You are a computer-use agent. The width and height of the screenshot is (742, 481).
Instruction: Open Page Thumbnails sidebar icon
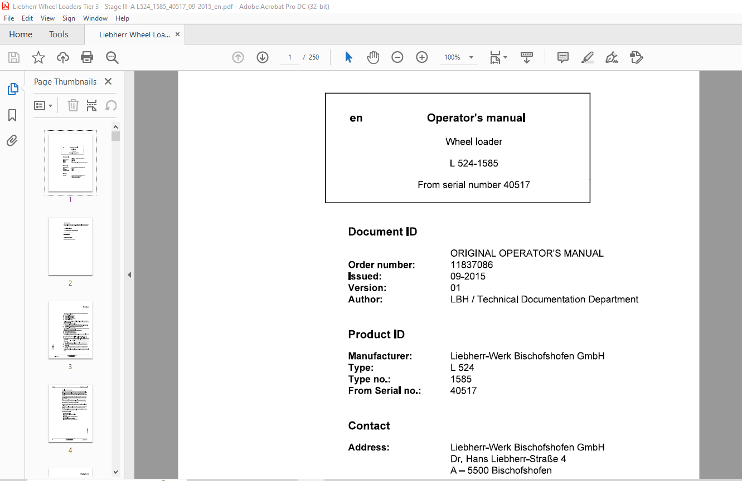tap(12, 89)
